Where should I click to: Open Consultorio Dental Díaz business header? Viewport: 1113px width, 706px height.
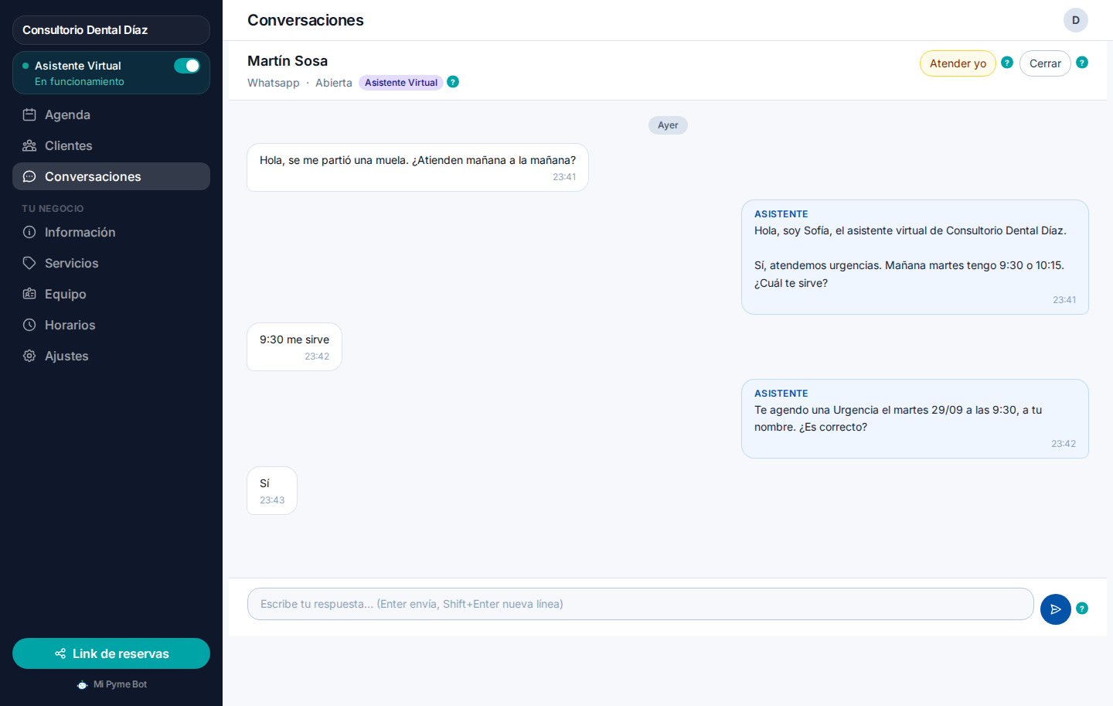(111, 30)
